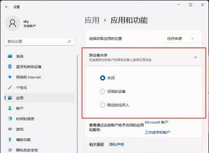
Task: Click the 时间和语言 globe icon
Action: (x=10, y=119)
